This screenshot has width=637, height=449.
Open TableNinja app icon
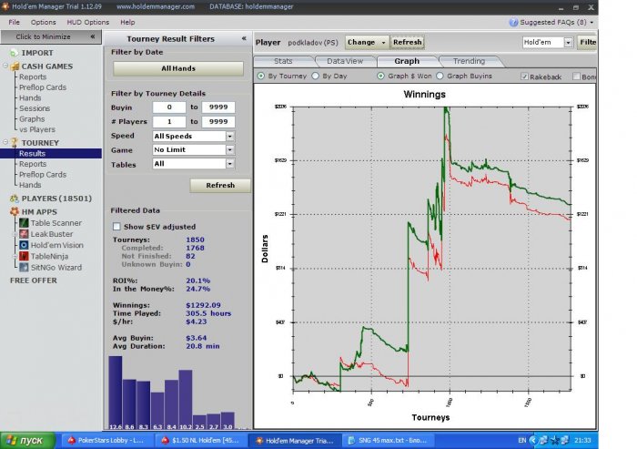pos(24,256)
